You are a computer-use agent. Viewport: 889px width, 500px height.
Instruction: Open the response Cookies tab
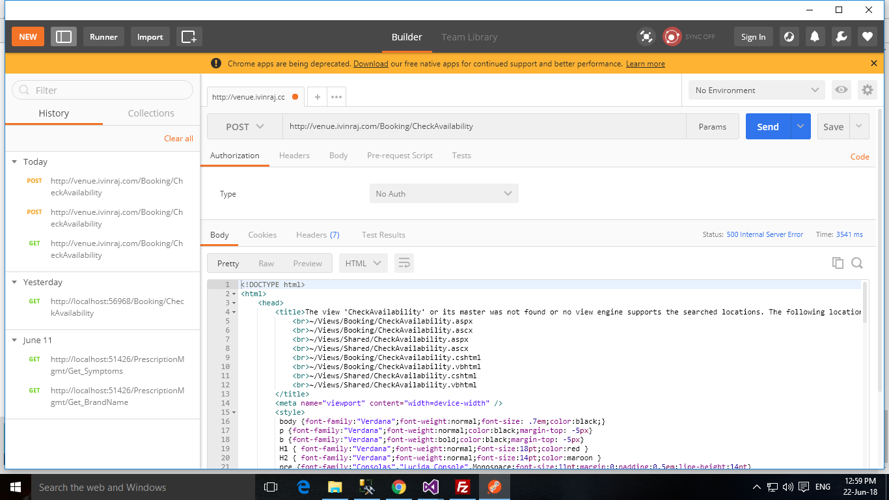[262, 234]
